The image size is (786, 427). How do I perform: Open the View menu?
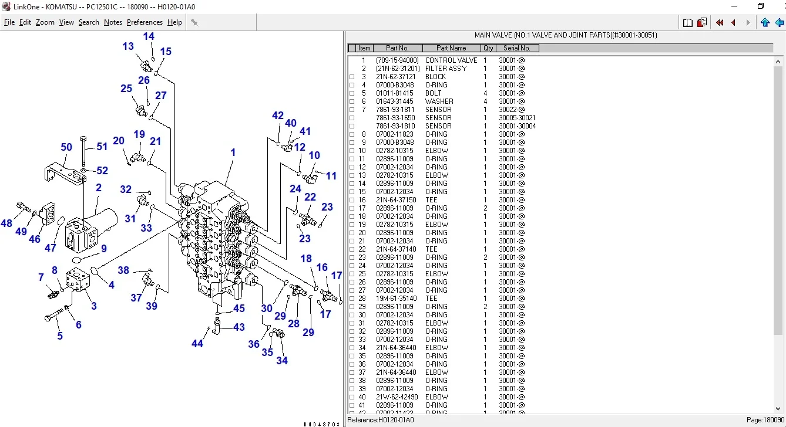[67, 22]
